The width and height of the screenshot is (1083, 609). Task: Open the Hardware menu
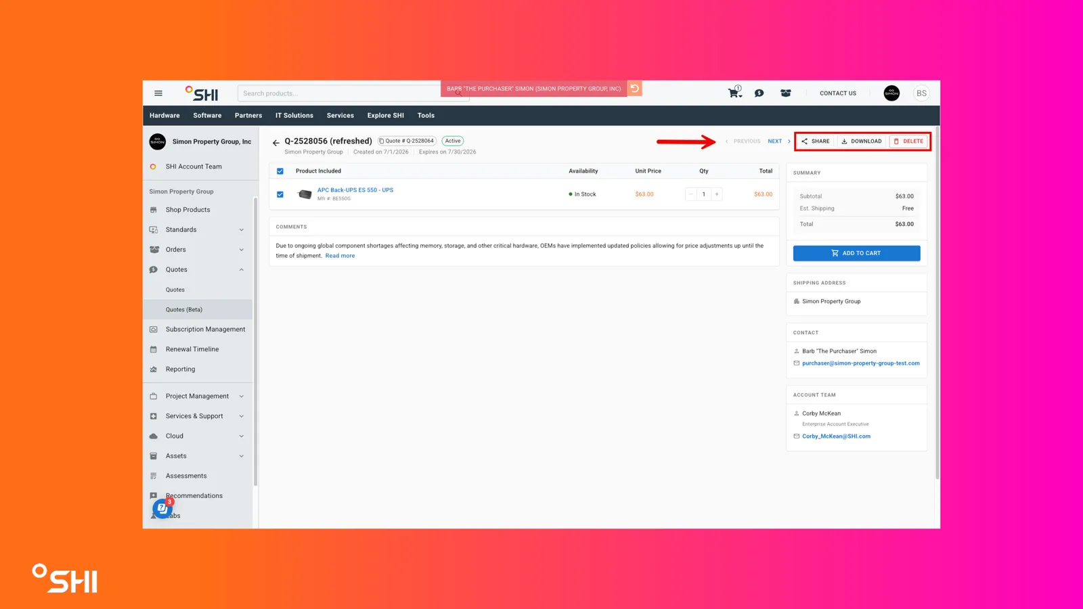(164, 116)
